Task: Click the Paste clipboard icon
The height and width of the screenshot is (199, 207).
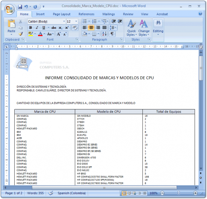Action: point(12,24)
